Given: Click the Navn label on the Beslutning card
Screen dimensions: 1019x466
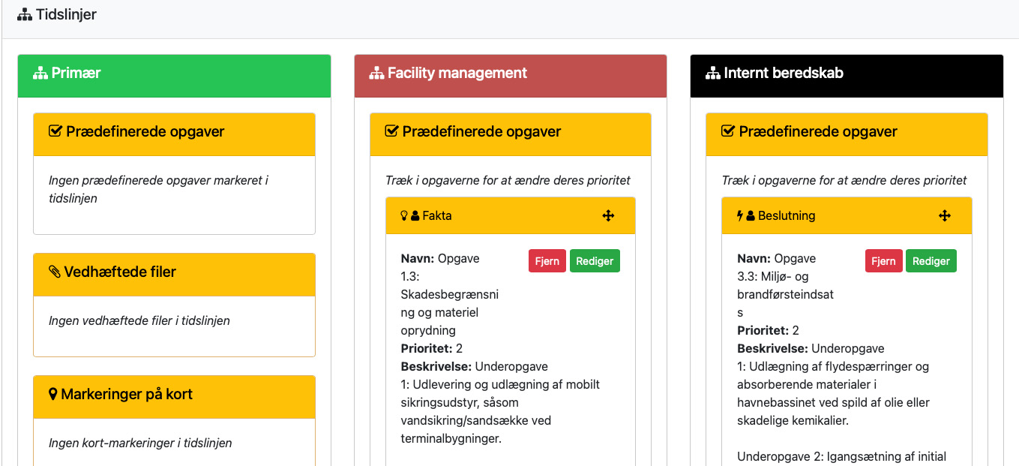Looking at the screenshot, I should coord(754,258).
